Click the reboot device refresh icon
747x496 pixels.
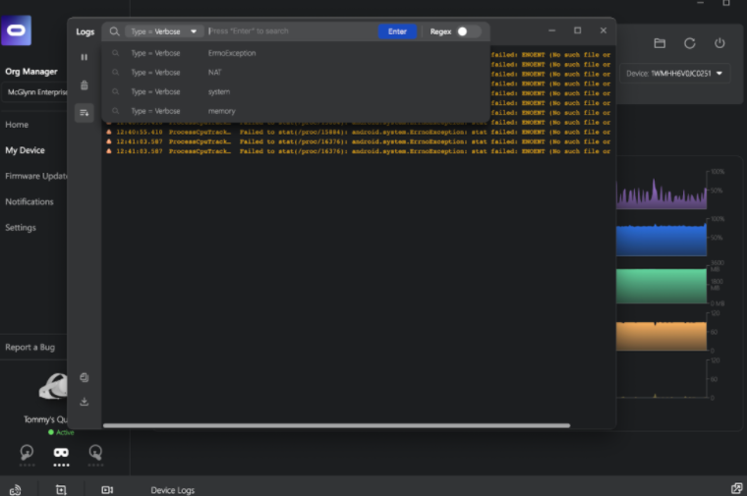pos(689,43)
